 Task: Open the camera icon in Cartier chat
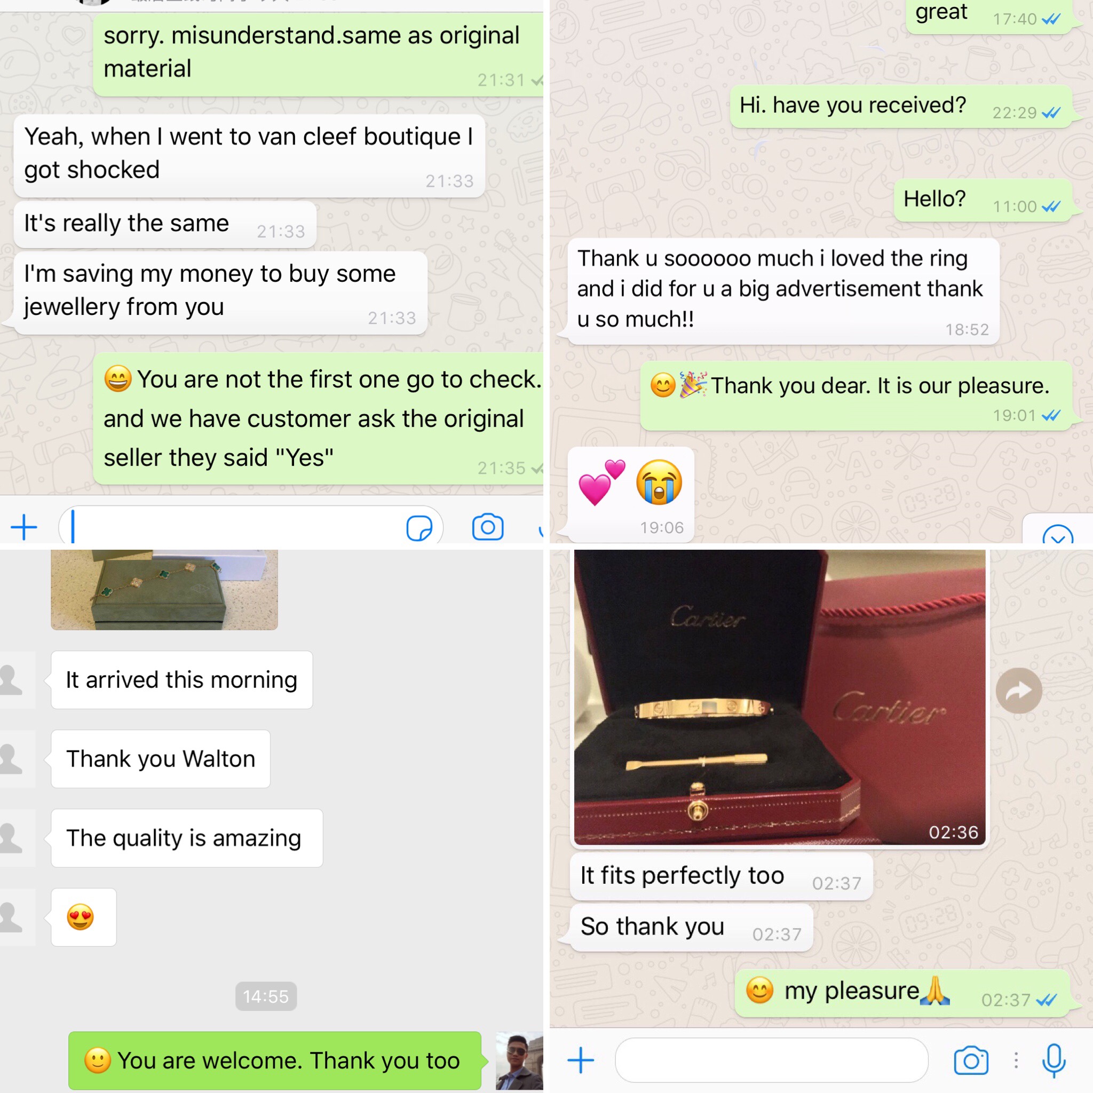971,1060
